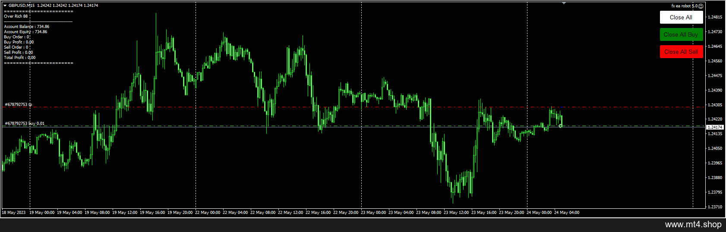Click the expert advisor smiley face icon

pos(701,6)
